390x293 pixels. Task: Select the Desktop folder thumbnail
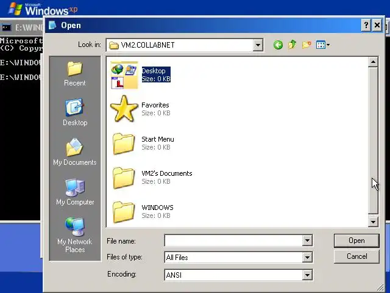124,75
